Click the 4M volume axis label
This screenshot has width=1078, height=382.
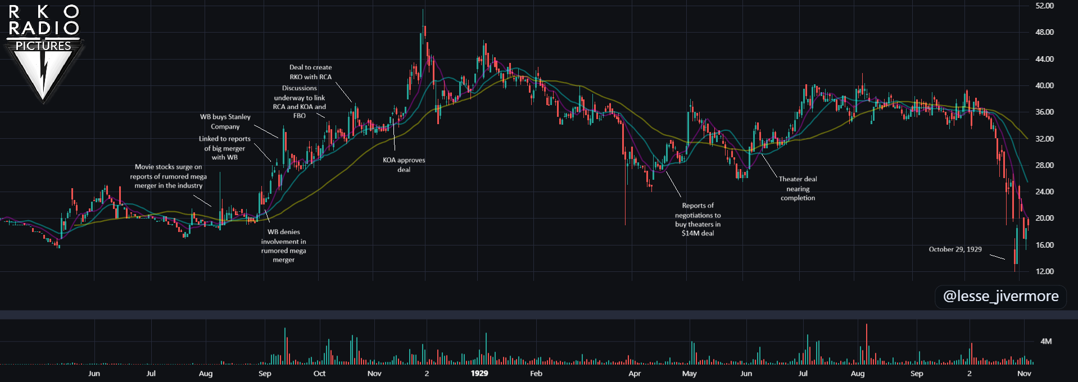coord(1046,341)
